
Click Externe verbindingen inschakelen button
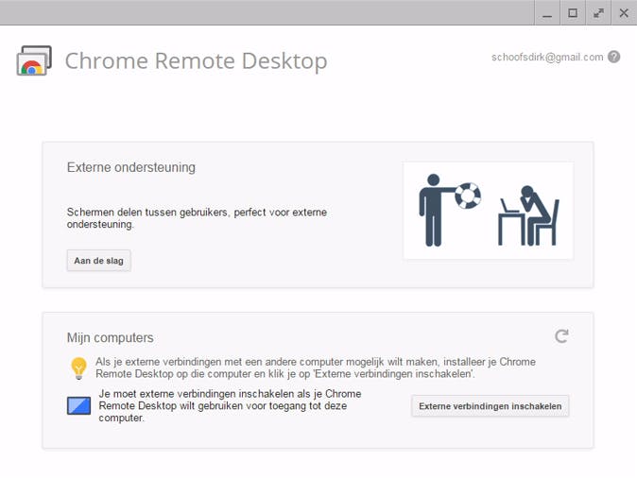(491, 406)
